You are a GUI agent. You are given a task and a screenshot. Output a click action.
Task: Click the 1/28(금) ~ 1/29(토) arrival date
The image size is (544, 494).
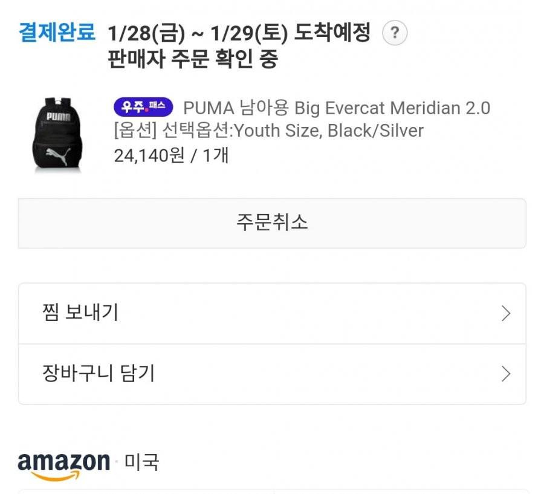pyautogui.click(x=198, y=33)
